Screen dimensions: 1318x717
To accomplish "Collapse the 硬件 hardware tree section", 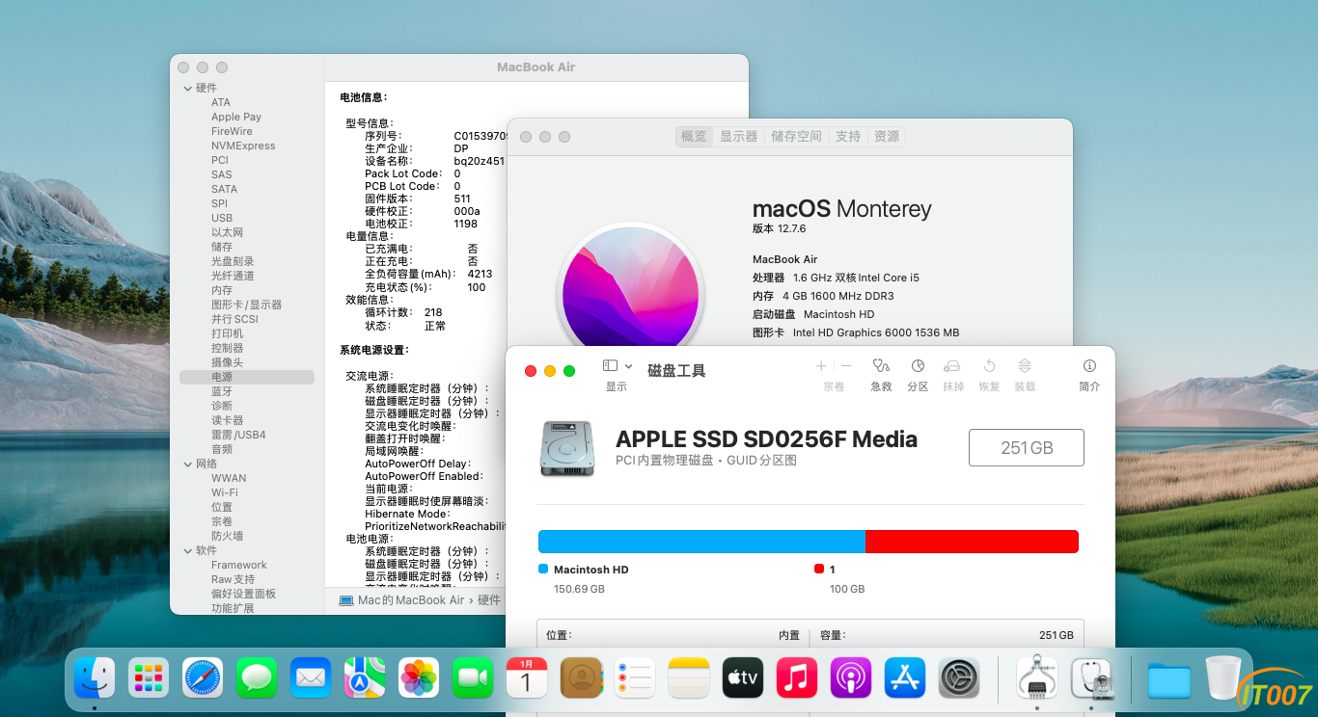I will pos(187,89).
